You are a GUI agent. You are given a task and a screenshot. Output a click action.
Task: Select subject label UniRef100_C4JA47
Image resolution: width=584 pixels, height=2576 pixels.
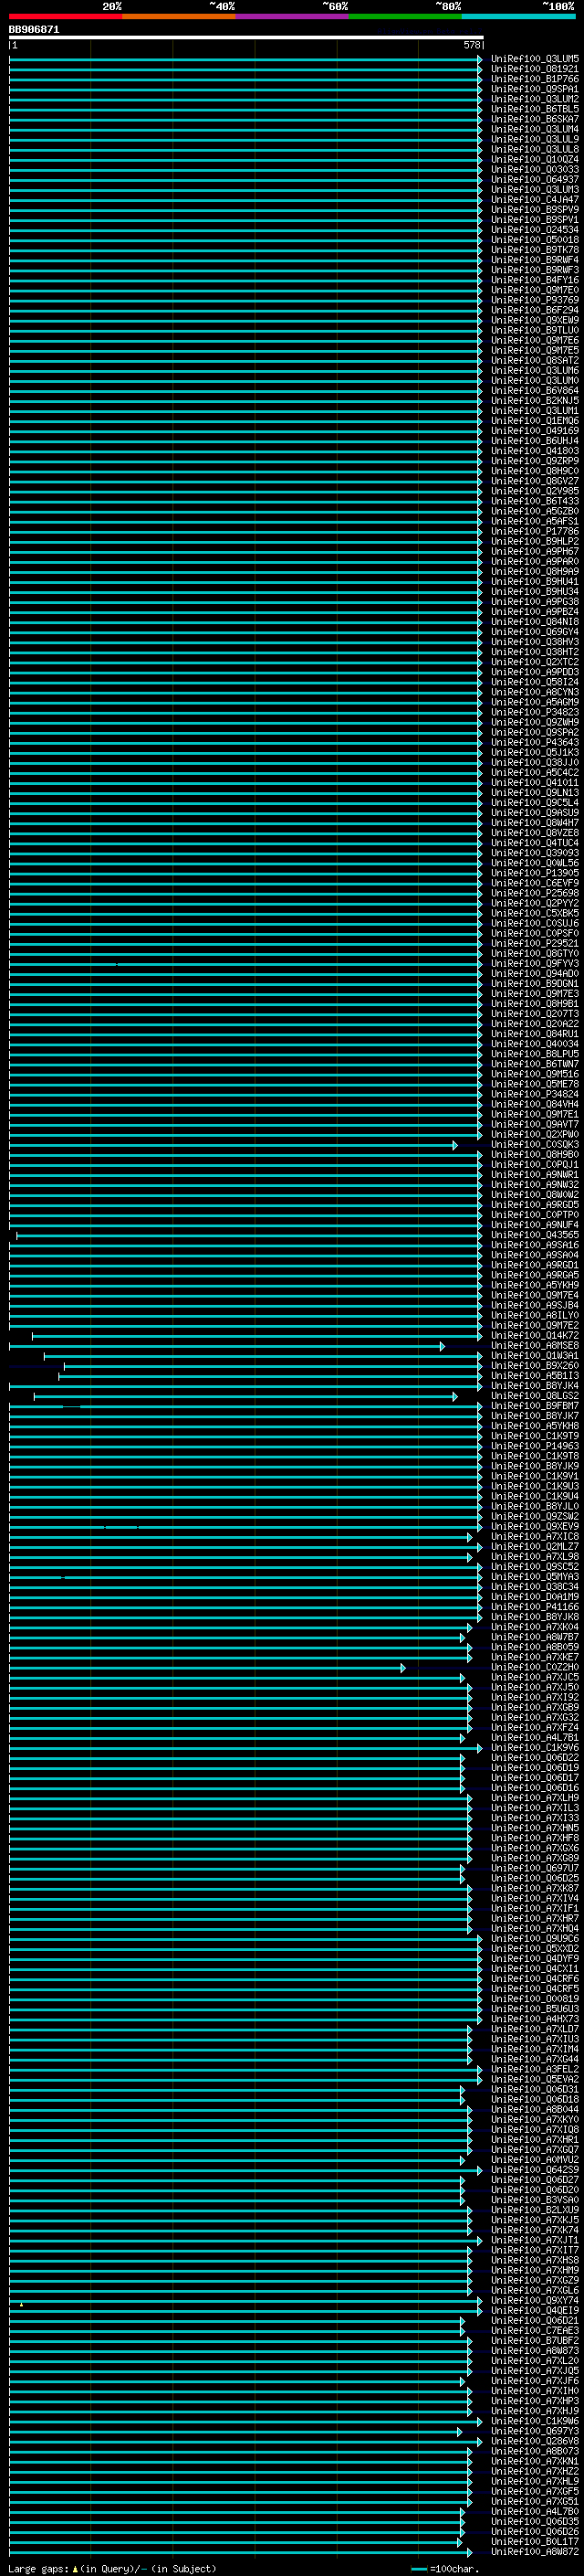click(535, 200)
